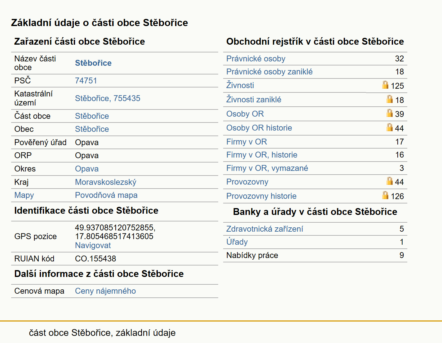The width and height of the screenshot is (442, 343).
Task: Open the Okres Opava link
Action: tap(87, 169)
